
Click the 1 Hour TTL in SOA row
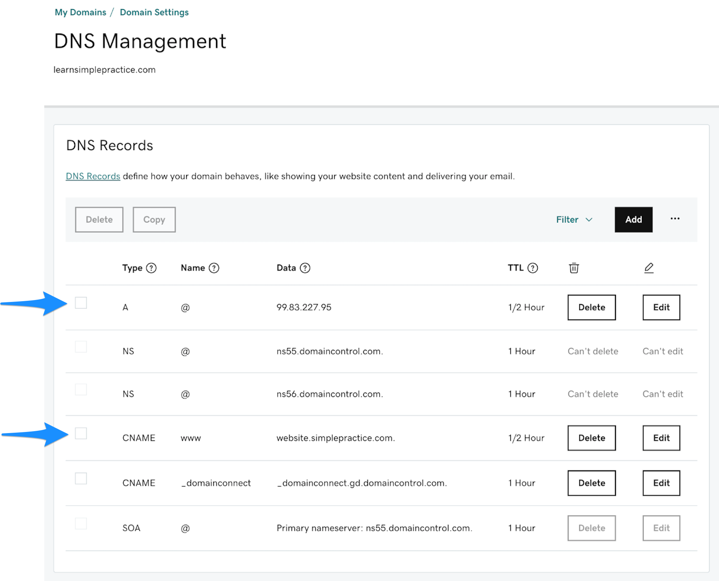click(x=521, y=528)
